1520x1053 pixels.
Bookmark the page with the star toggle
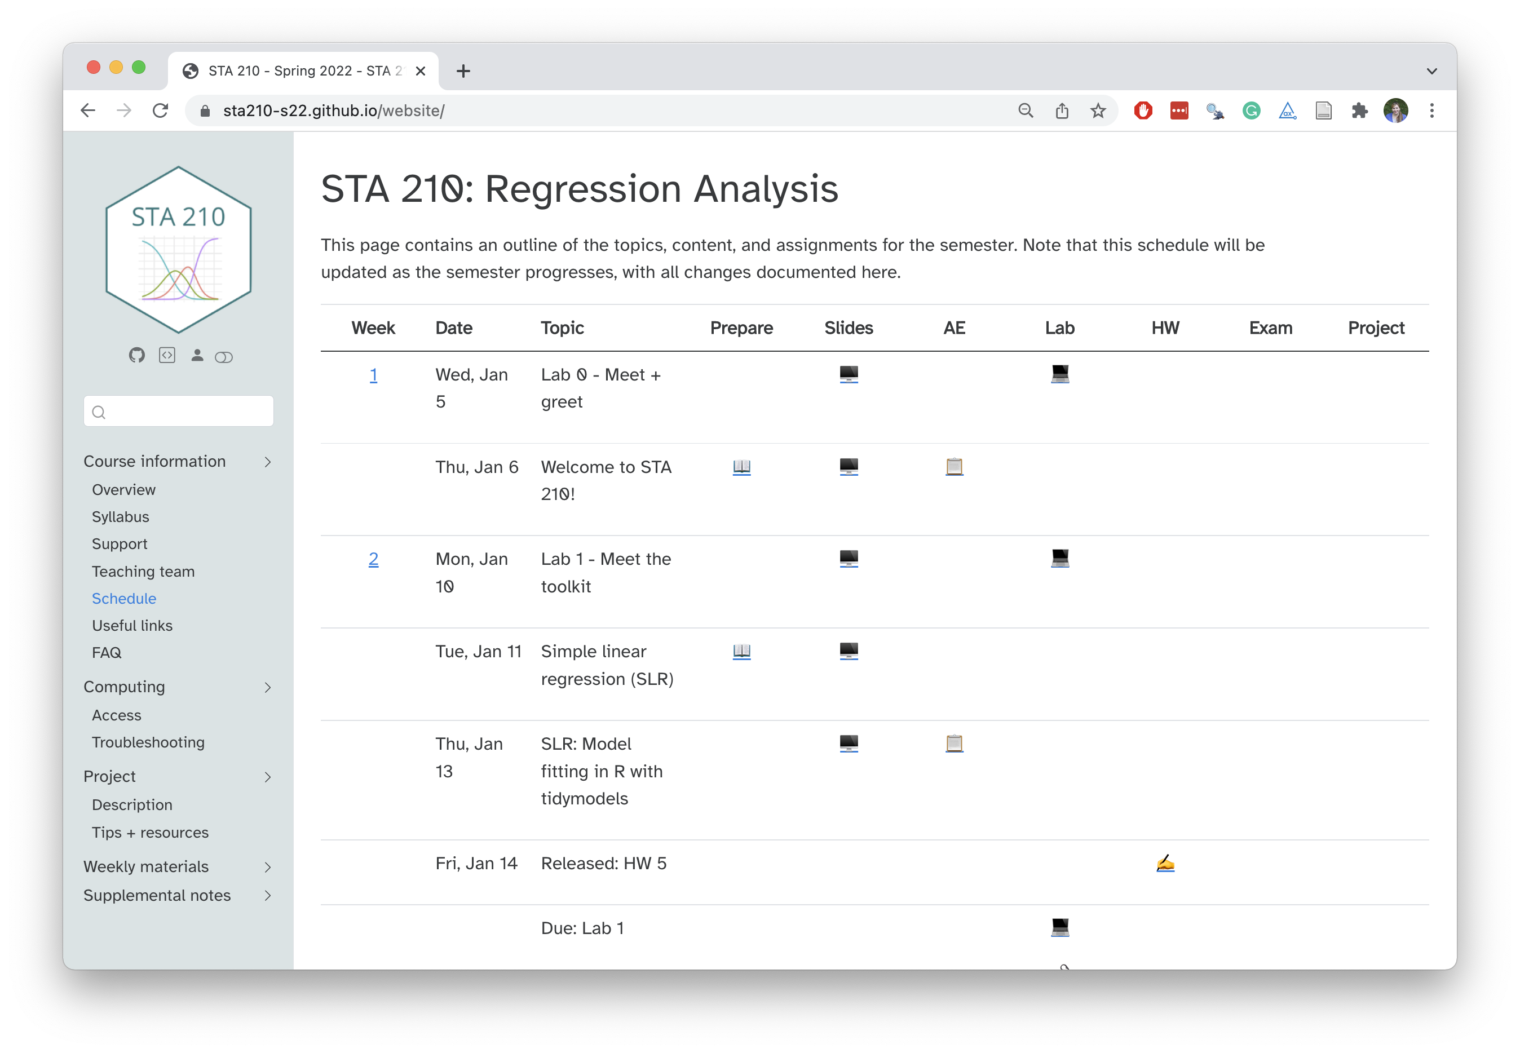1098,111
